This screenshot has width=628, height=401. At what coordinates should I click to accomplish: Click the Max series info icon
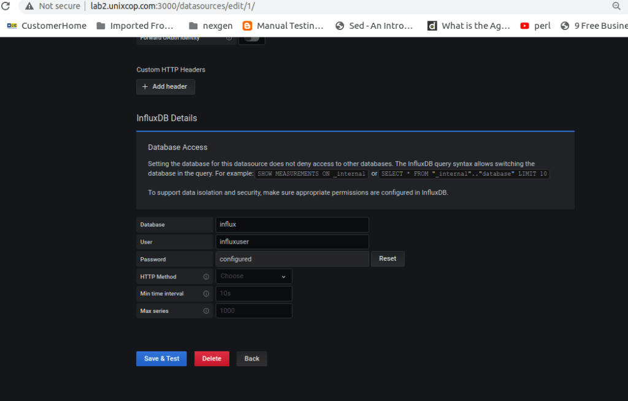click(206, 311)
